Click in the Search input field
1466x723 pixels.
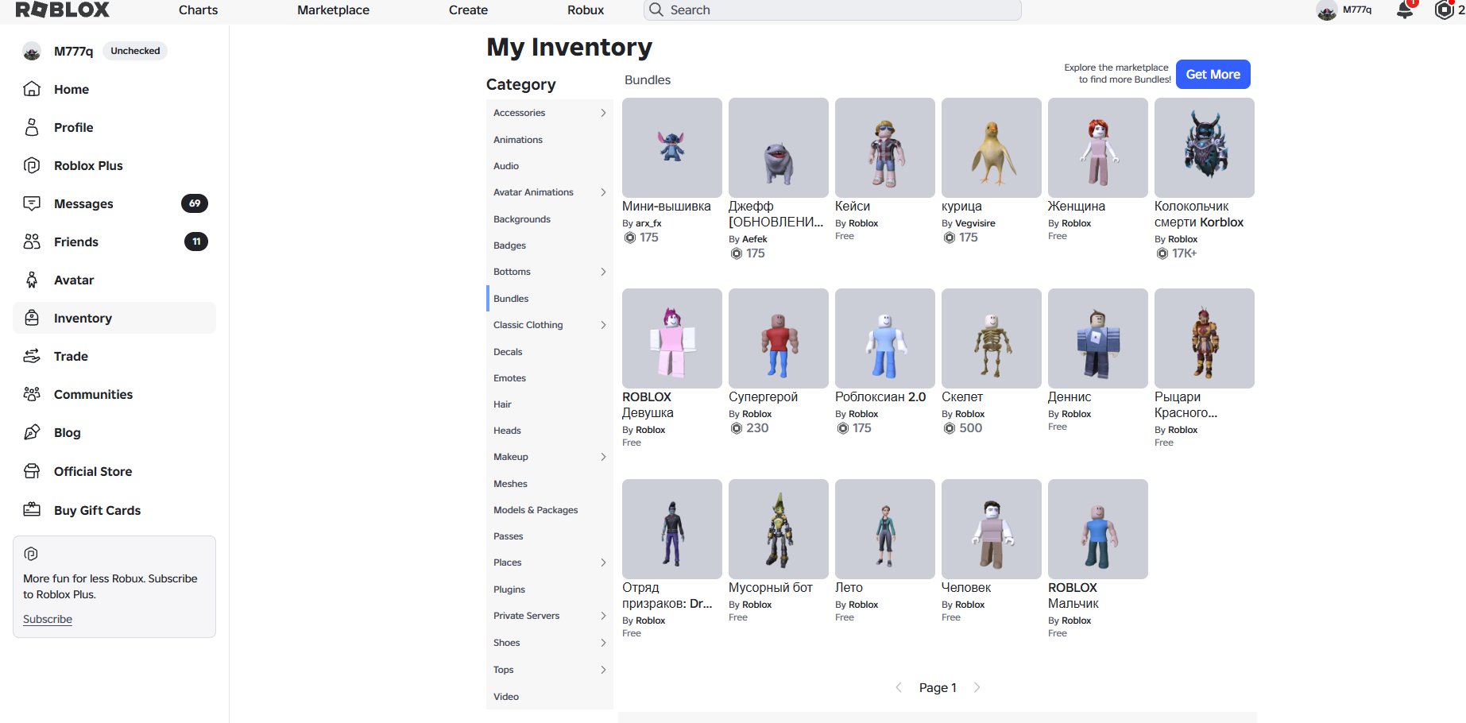[832, 10]
